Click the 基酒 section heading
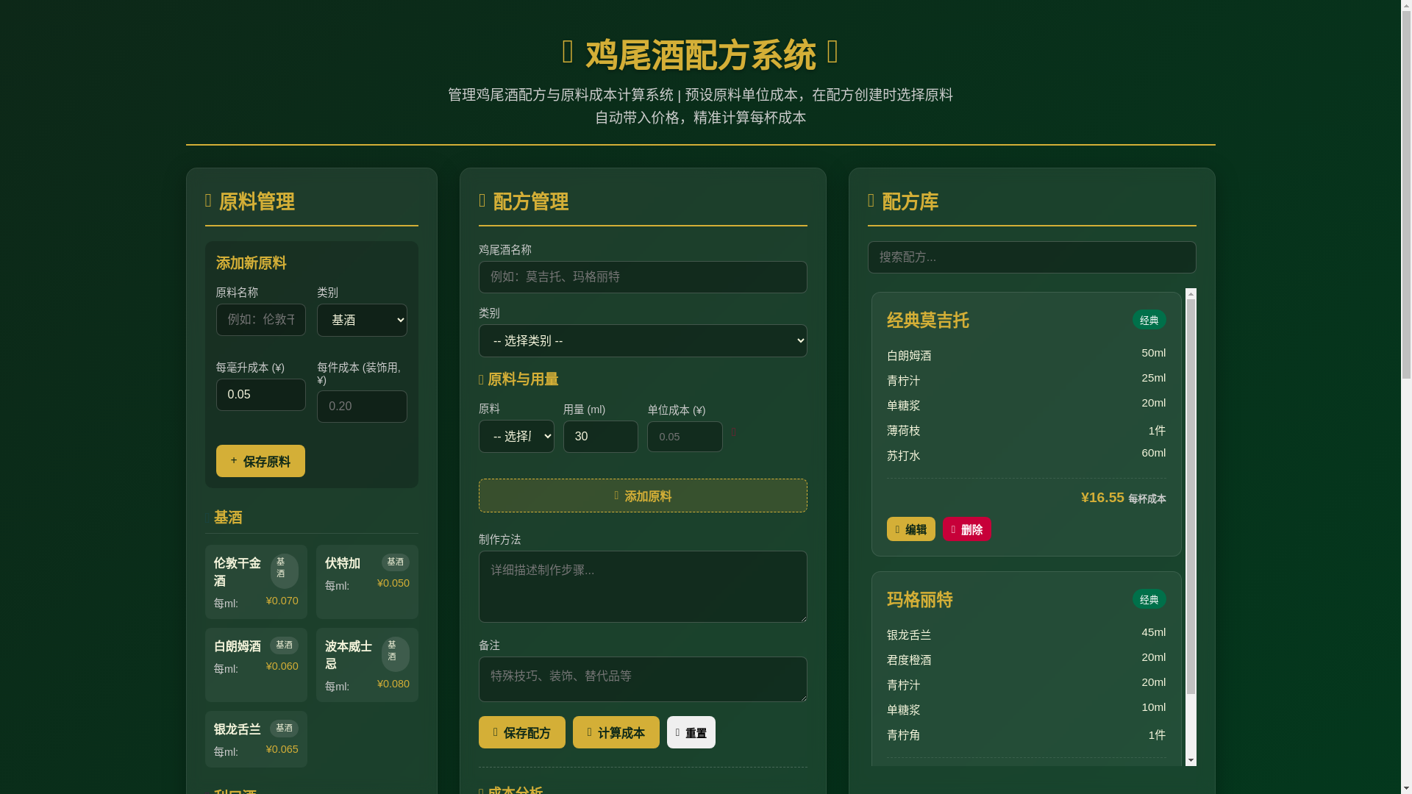This screenshot has width=1412, height=794. [228, 518]
